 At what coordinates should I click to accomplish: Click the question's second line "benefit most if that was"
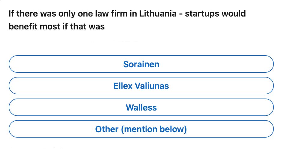click(57, 26)
